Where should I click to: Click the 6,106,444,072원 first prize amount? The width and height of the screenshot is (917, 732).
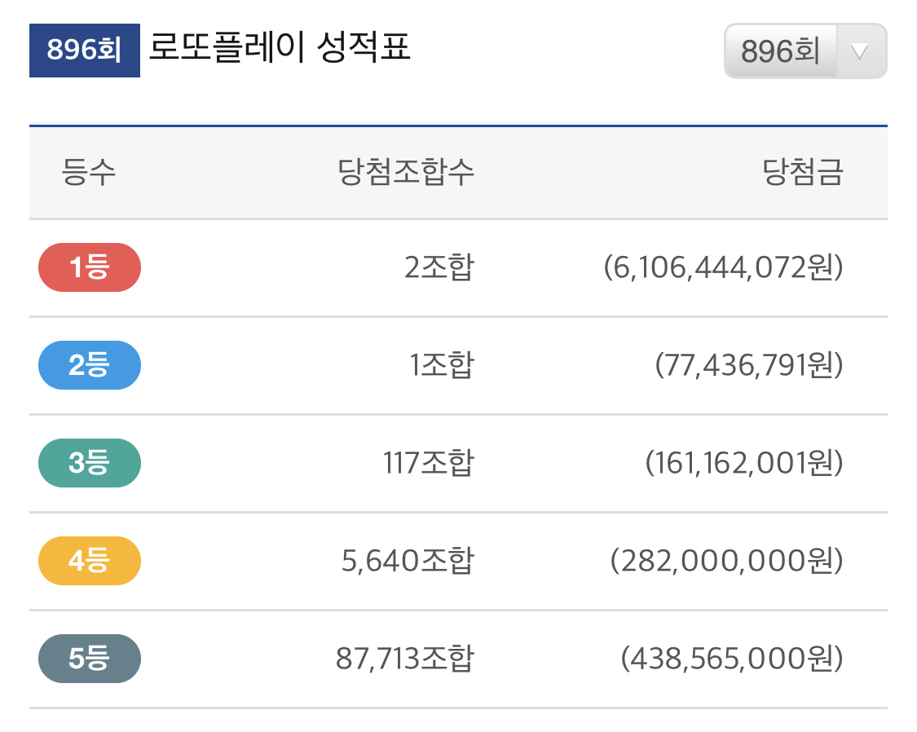pyautogui.click(x=724, y=268)
